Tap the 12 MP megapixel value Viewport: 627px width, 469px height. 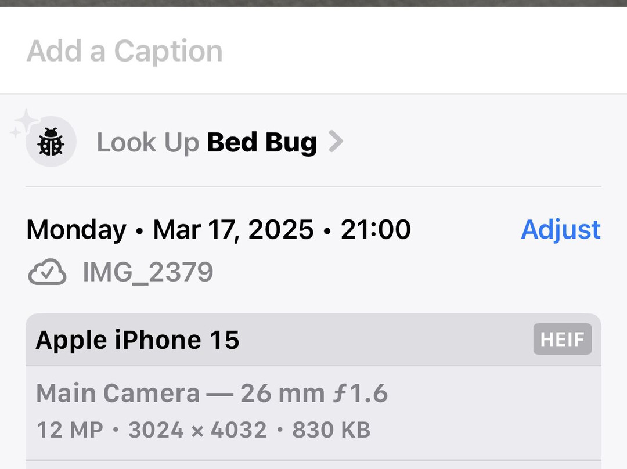point(70,430)
